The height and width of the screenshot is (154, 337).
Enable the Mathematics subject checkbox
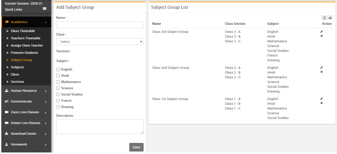(58, 82)
